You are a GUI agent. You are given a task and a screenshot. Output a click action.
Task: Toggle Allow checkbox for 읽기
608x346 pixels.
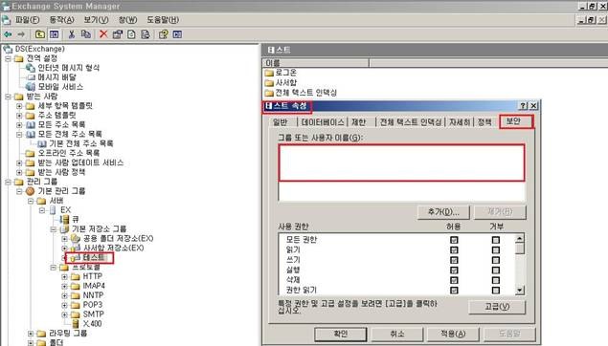click(454, 250)
